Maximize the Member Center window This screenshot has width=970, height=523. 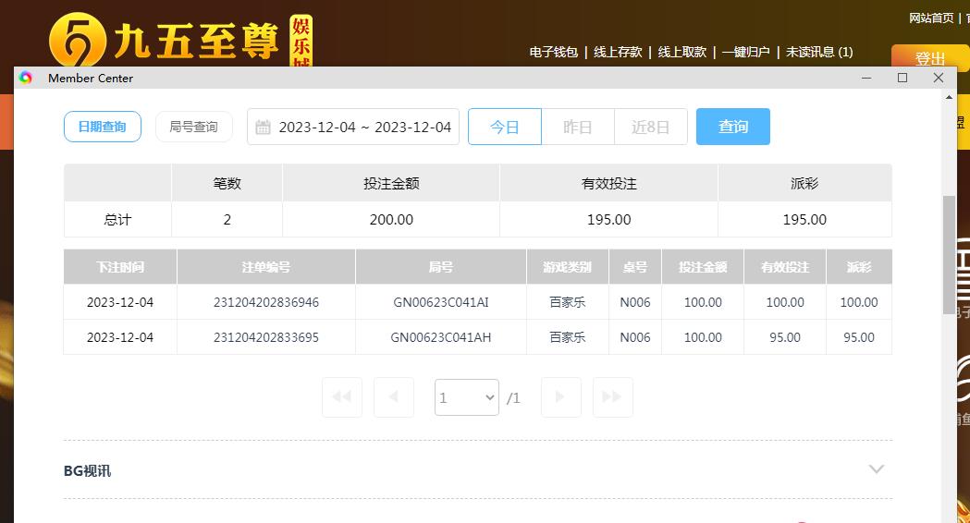[x=902, y=78]
